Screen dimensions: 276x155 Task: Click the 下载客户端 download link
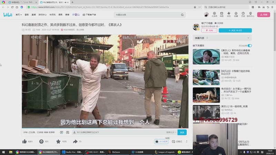pyautogui.click(x=89, y=15)
